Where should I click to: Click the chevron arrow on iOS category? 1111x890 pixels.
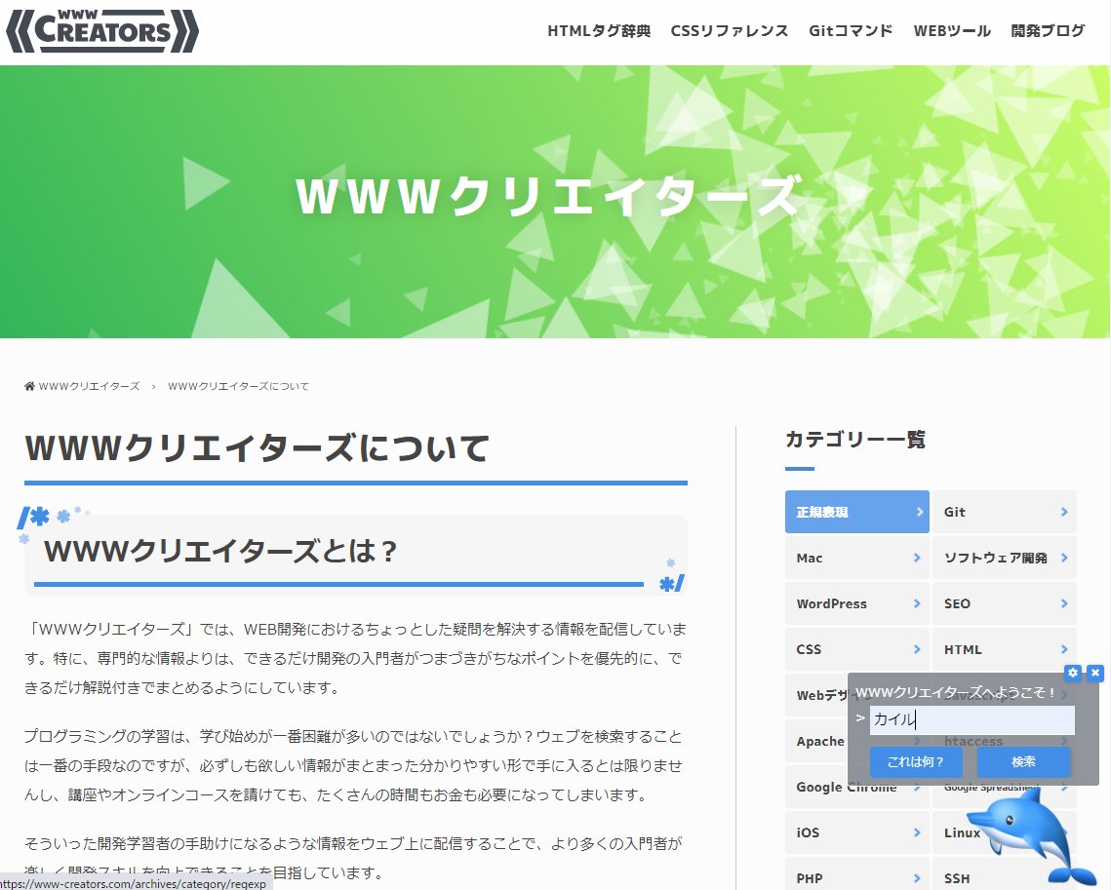tap(917, 832)
